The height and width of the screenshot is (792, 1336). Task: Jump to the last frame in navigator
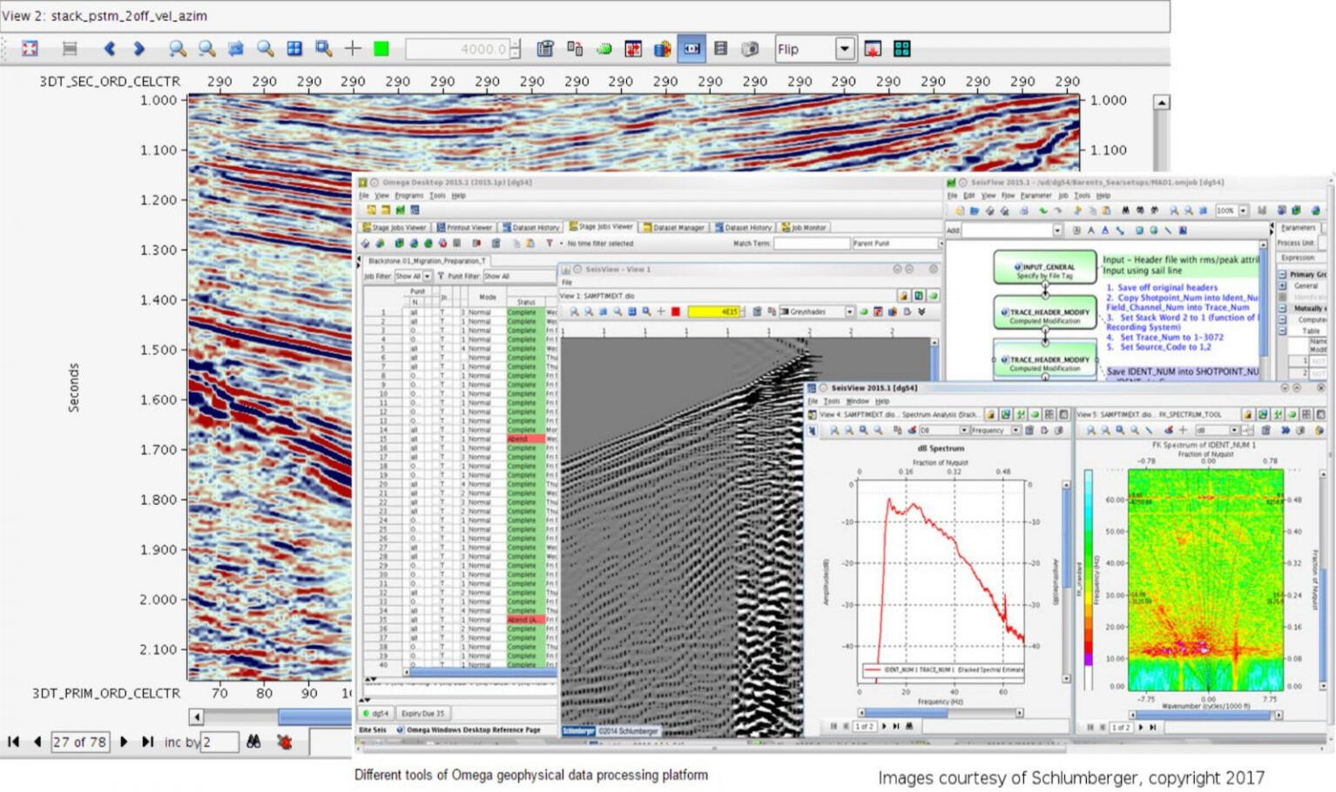pyautogui.click(x=148, y=742)
